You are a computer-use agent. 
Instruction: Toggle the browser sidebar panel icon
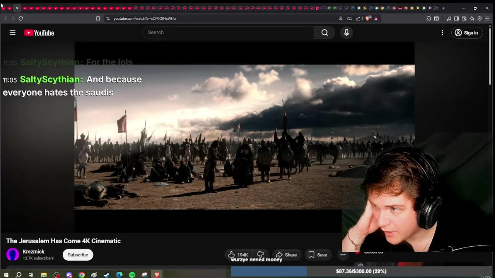click(x=456, y=19)
